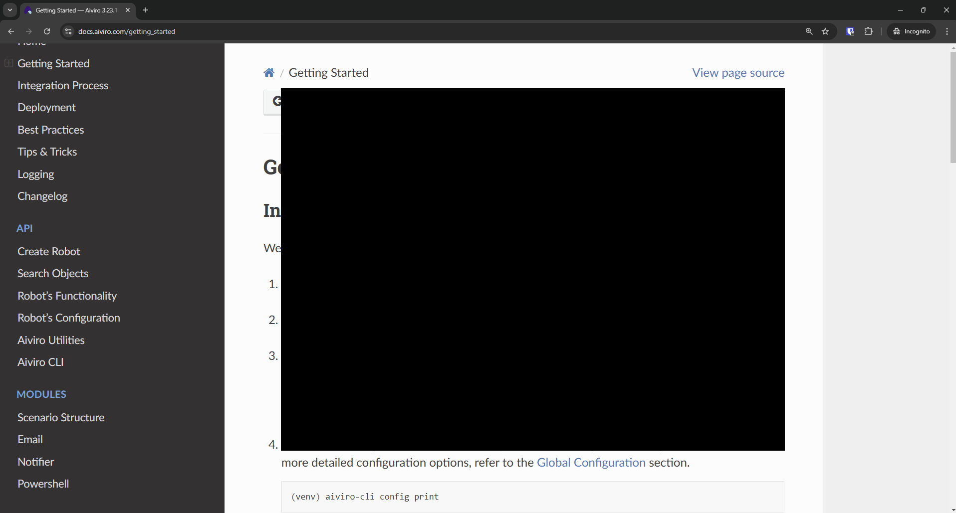This screenshot has width=956, height=513.
Task: Select Robot's Configuration in the sidebar
Action: click(x=69, y=318)
